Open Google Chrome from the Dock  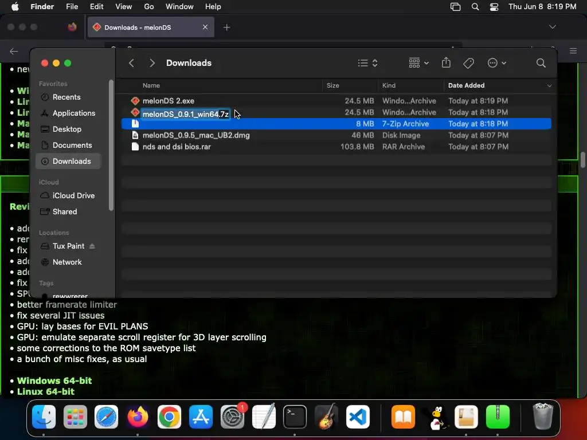(x=169, y=417)
